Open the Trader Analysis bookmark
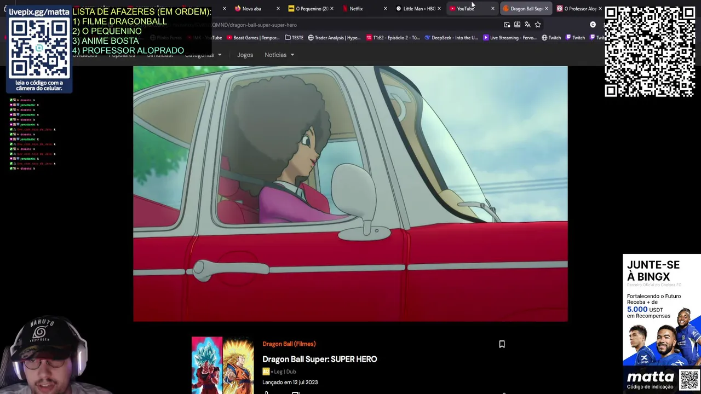Viewport: 701px width, 394px height. [334, 38]
